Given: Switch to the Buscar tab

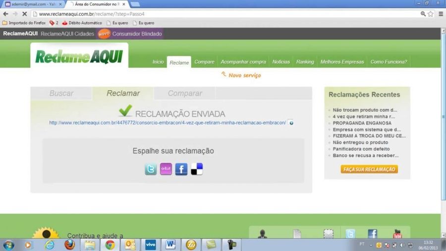Looking at the screenshot, I should coord(61,93).
